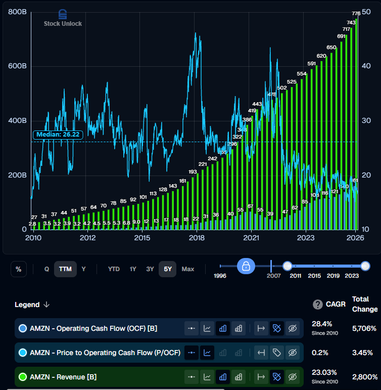Click the blue Operating Cash Flow color swatch
This screenshot has width=381, height=390.
point(23,328)
